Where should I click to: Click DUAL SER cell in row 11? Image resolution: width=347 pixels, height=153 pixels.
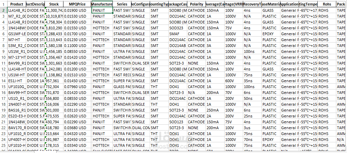pyautogui.click(x=140, y=63)
